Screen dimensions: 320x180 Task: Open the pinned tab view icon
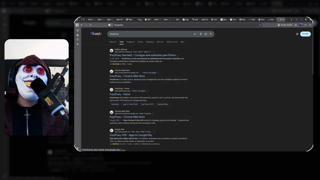pyautogui.click(x=77, y=19)
